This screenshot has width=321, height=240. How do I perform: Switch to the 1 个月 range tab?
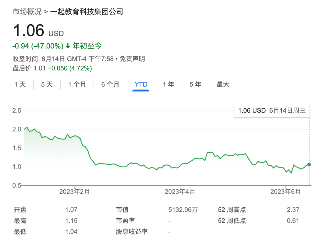[77, 84]
